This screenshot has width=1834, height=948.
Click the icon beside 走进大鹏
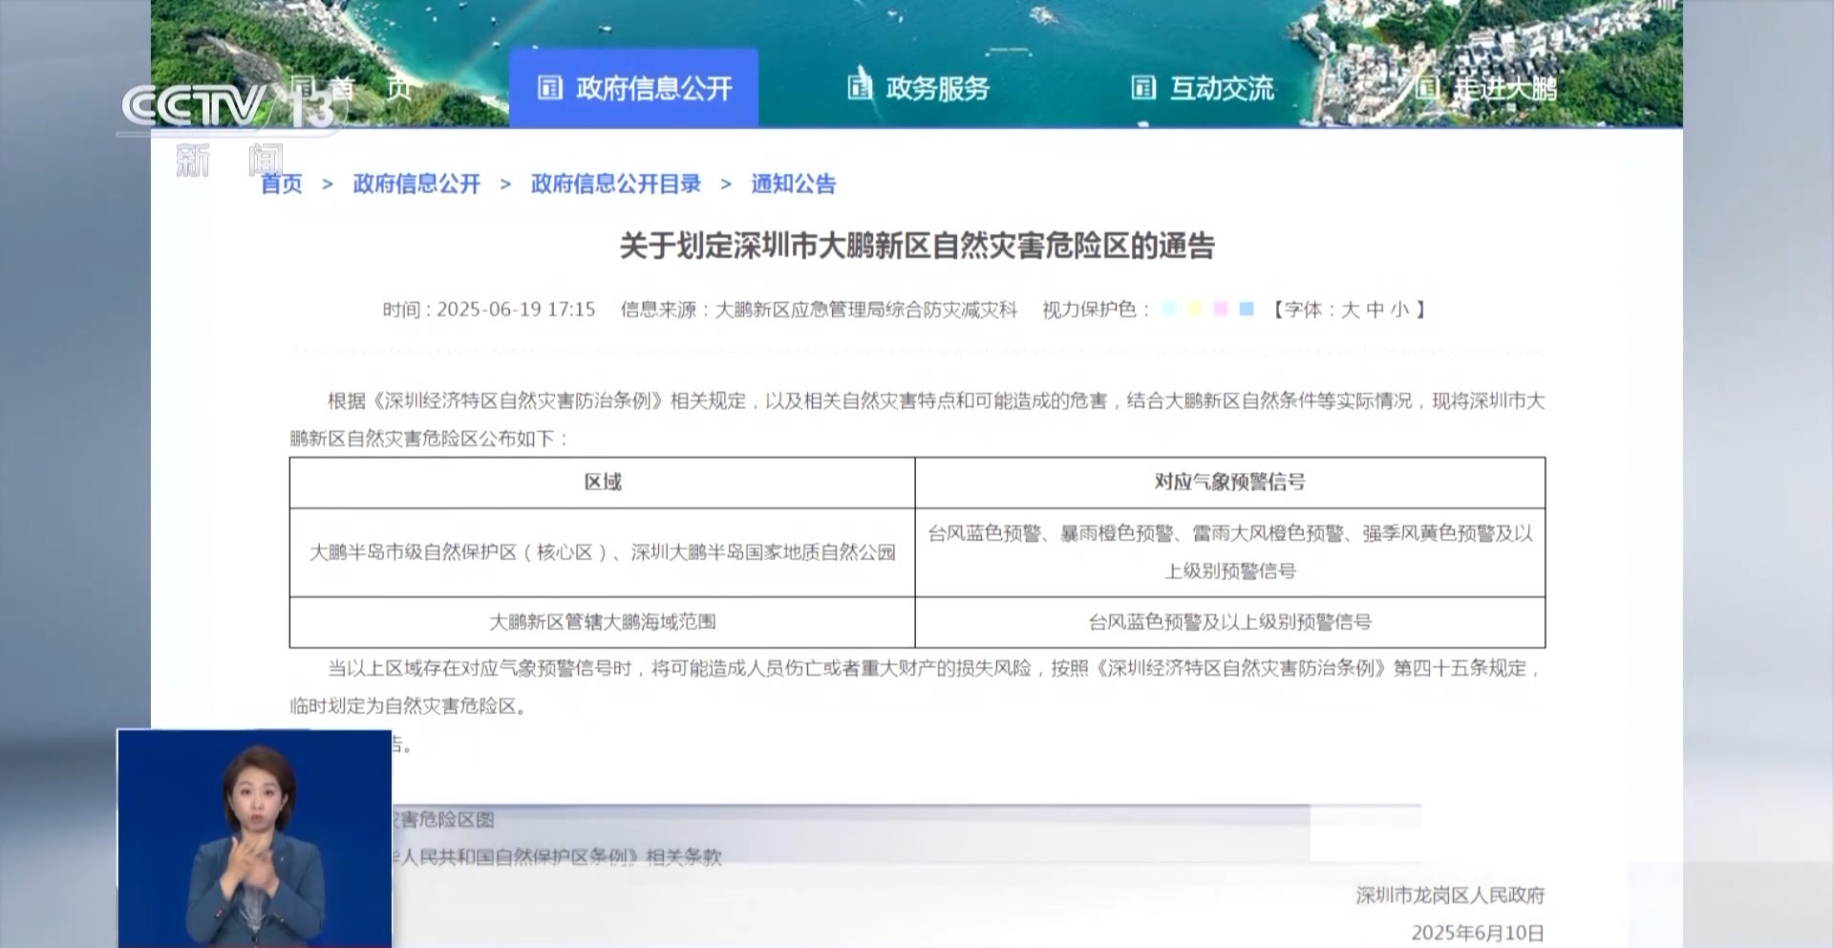coord(1427,88)
